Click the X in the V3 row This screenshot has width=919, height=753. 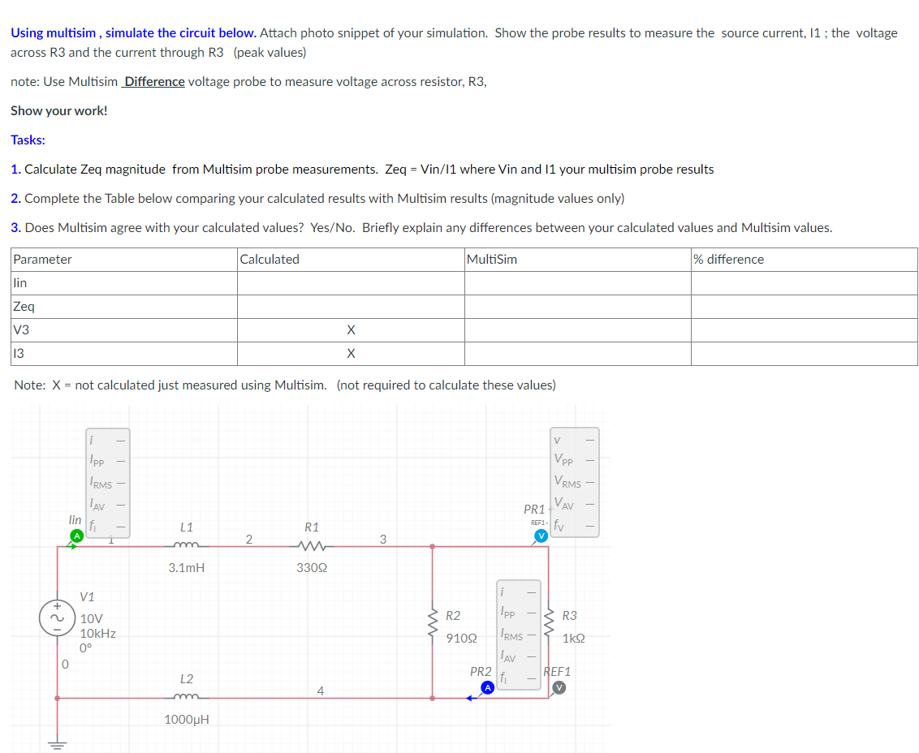coord(351,330)
